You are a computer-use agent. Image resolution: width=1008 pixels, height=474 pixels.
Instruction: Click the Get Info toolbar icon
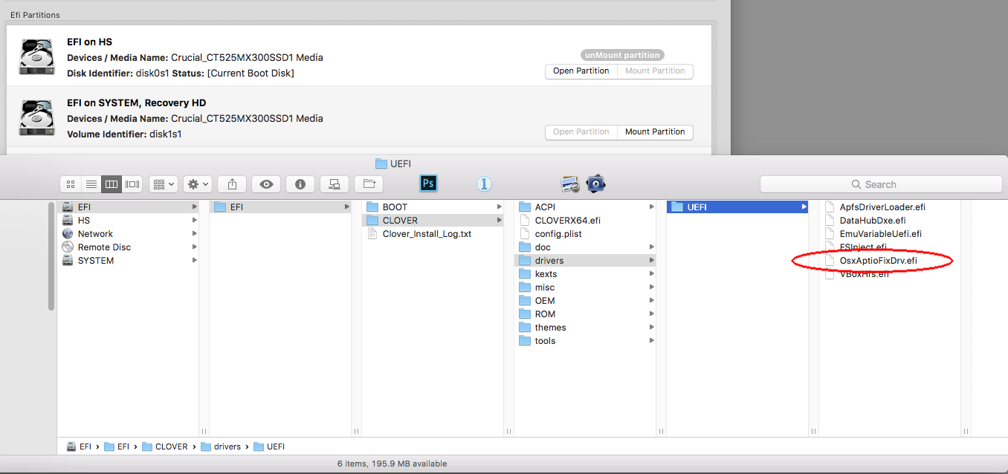click(300, 184)
